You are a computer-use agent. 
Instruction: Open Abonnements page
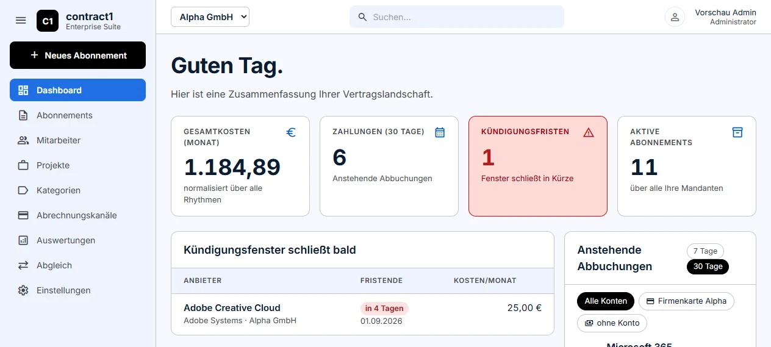77,115
